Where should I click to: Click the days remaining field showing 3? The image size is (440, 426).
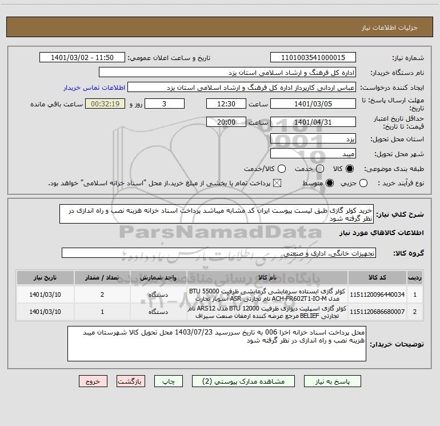click(165, 103)
